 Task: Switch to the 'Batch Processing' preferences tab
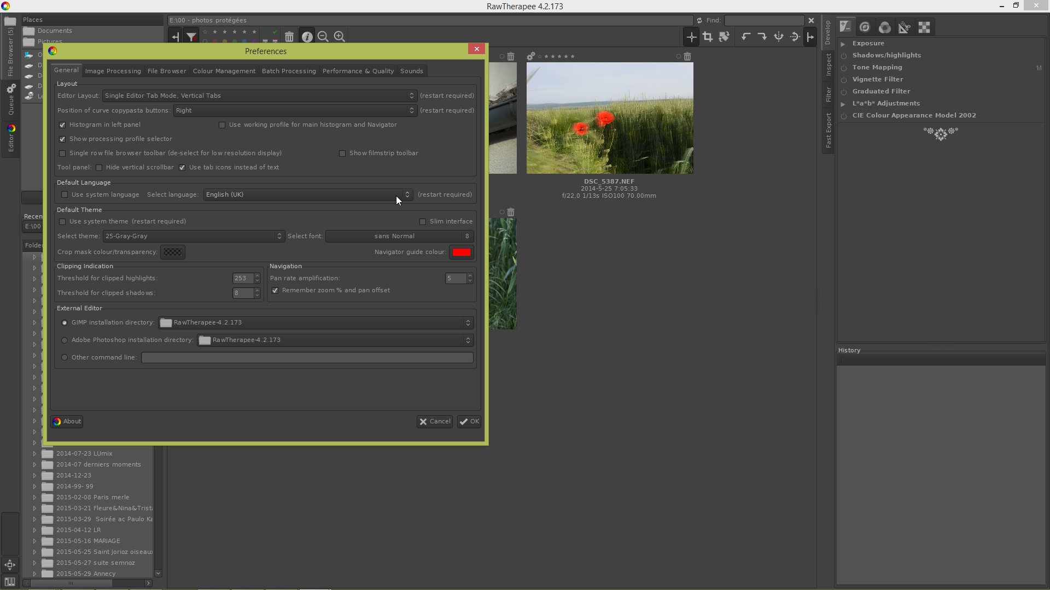[x=289, y=71]
